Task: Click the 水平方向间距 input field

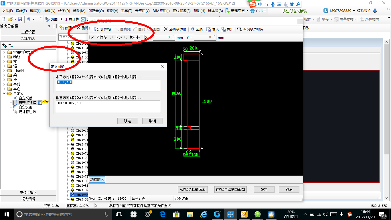Action: (108, 85)
